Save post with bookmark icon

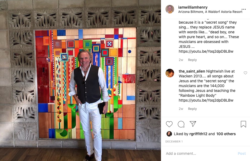(243, 124)
